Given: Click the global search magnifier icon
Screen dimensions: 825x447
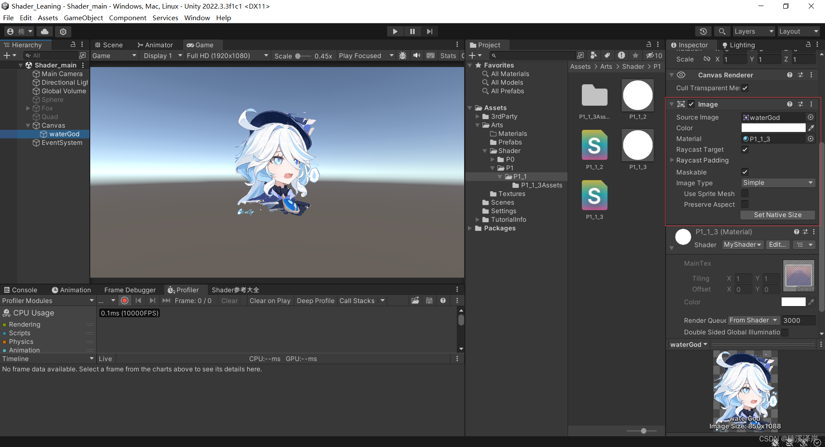Looking at the screenshot, I should pos(722,31).
